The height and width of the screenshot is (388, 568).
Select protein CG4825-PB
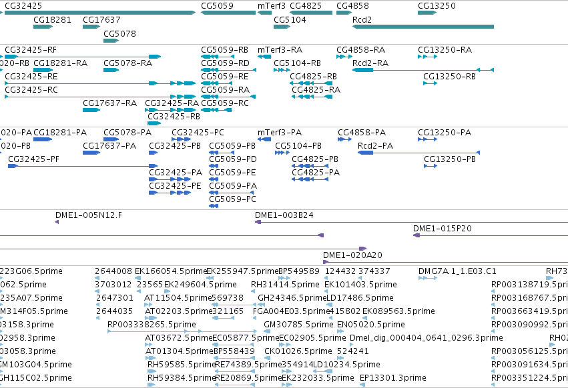click(x=310, y=166)
